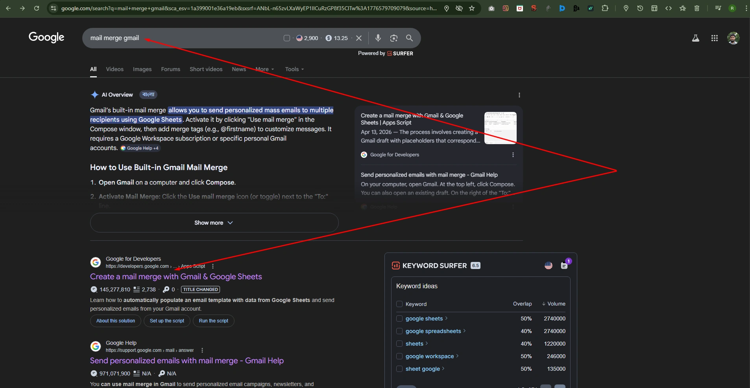Click the history clock icon in toolbar

640,8
